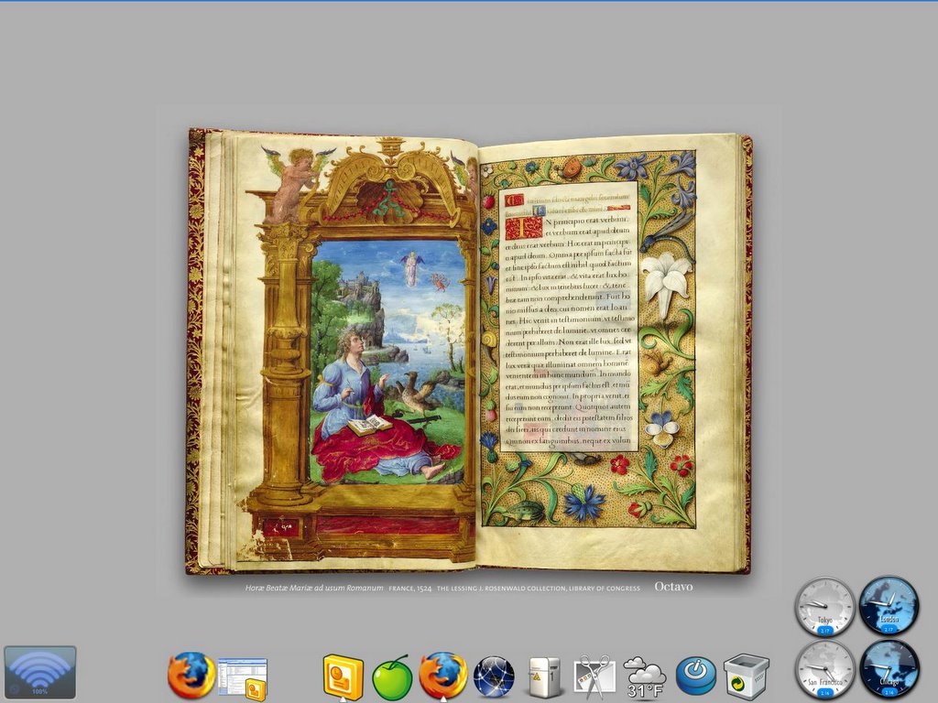Click the green apple dock icon
The height and width of the screenshot is (703, 938).
point(392,678)
